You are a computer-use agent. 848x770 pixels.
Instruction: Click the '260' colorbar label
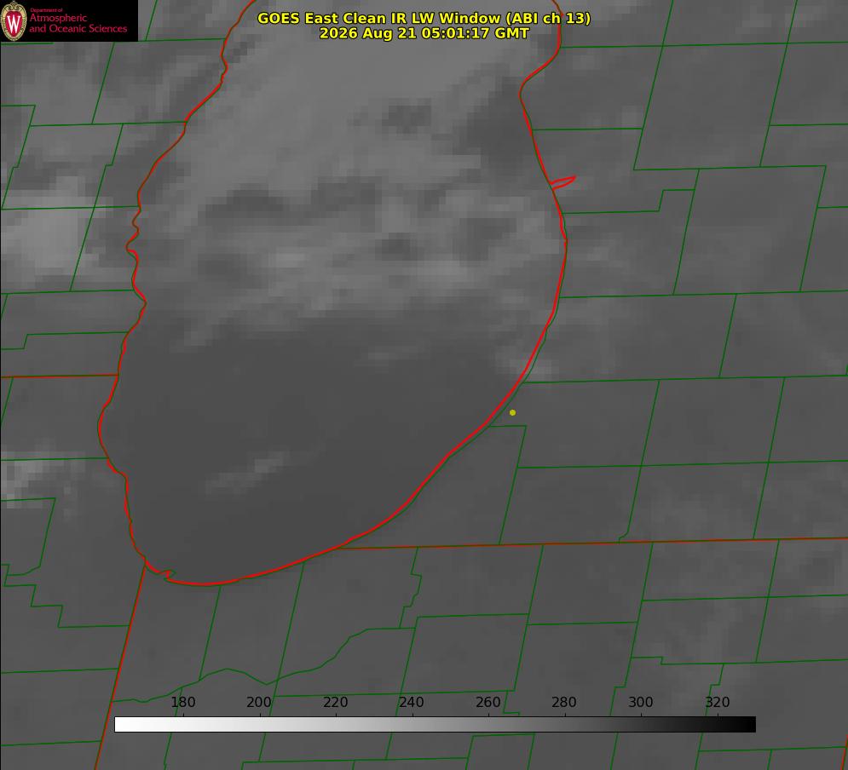point(487,702)
